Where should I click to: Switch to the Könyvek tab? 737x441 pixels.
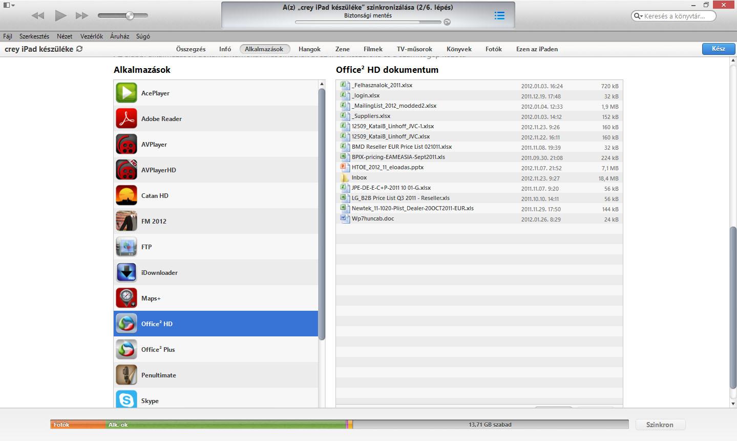coord(459,49)
